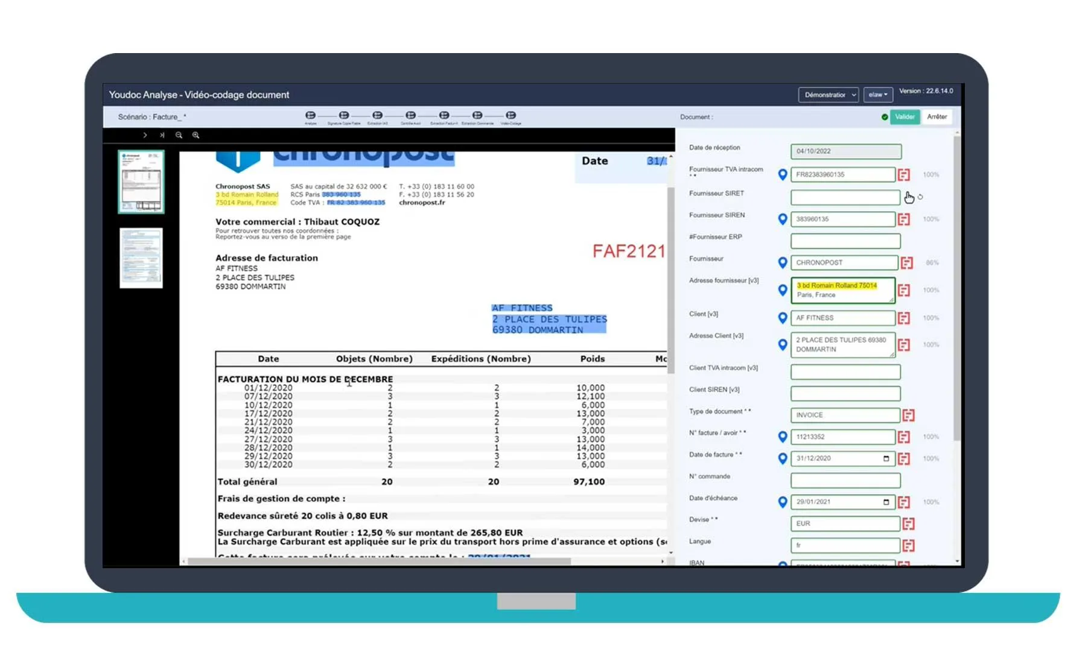Click Type de document INVOICE field

tap(845, 415)
